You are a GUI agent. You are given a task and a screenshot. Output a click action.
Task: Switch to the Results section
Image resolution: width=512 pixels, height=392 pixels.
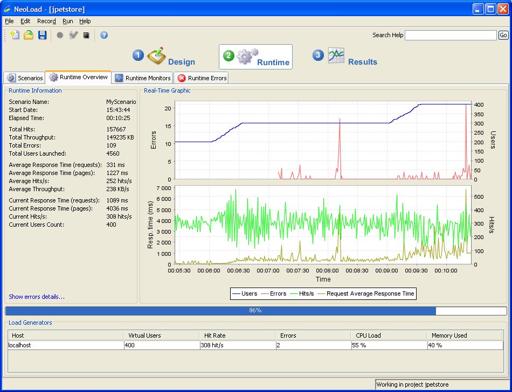(352, 57)
